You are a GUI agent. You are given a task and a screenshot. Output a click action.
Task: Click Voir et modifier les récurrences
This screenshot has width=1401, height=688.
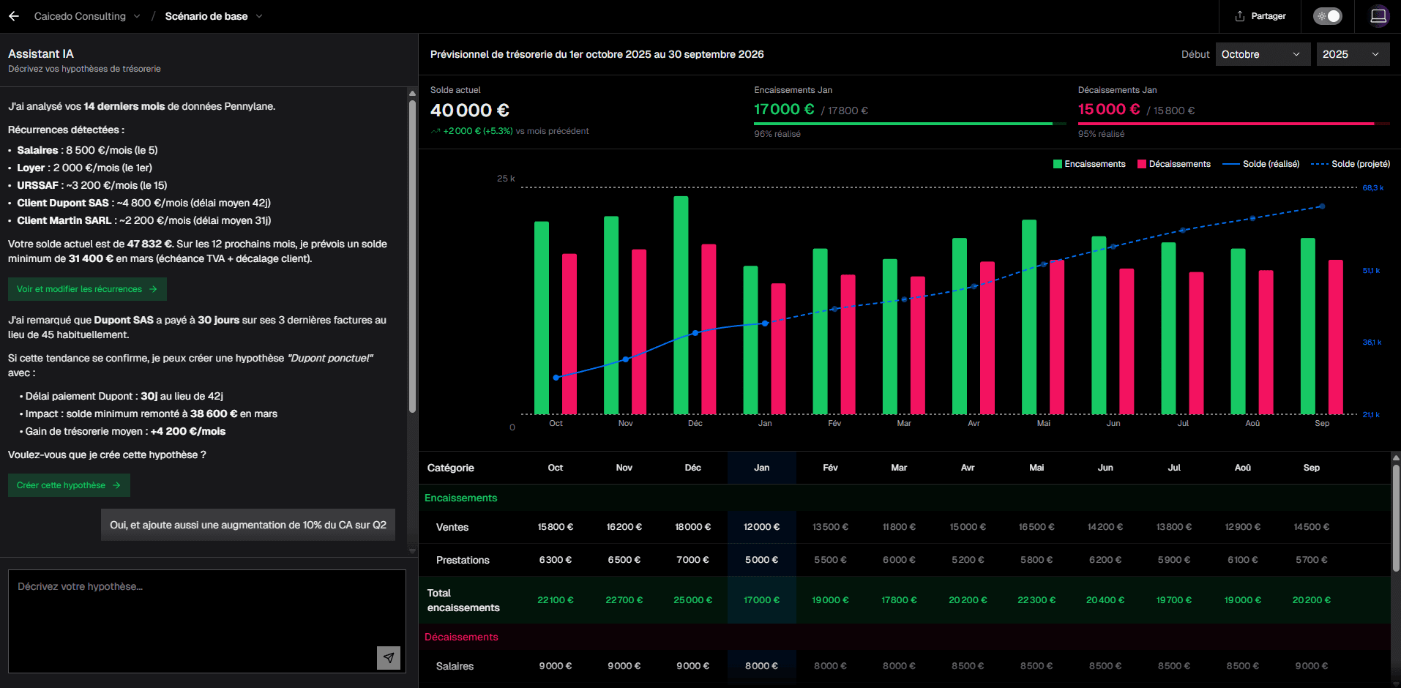click(86, 289)
